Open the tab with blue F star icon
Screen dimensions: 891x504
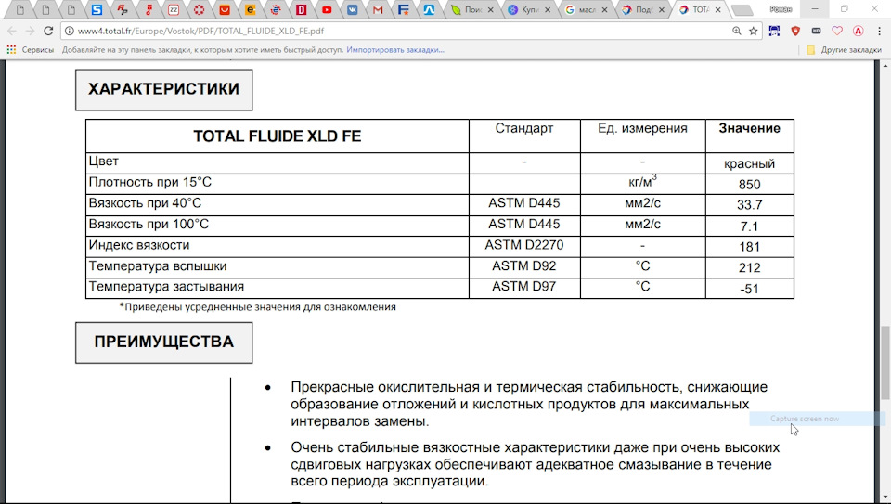pyautogui.click(x=404, y=9)
